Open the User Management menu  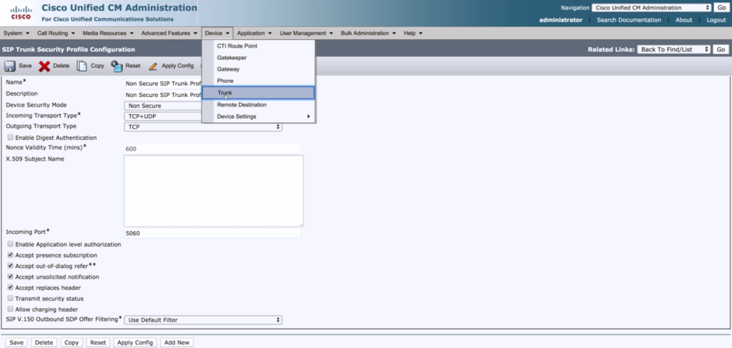pyautogui.click(x=306, y=33)
